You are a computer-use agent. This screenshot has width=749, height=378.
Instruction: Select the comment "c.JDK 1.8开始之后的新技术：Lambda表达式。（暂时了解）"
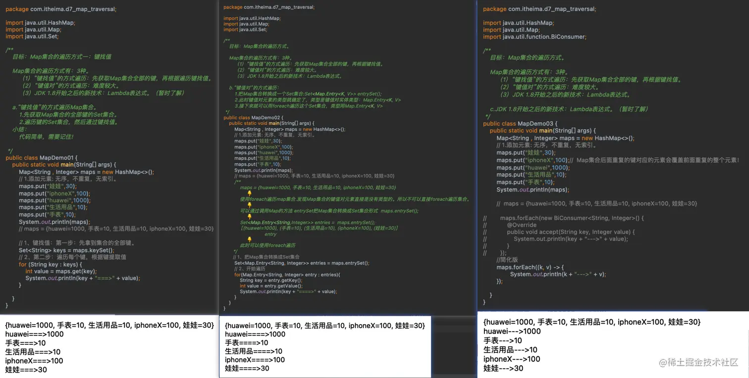(x=569, y=109)
